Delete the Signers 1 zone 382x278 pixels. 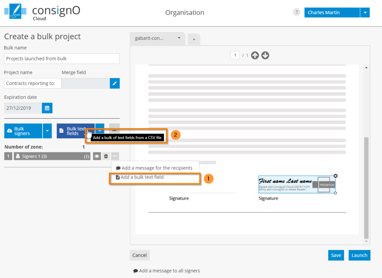106,157
